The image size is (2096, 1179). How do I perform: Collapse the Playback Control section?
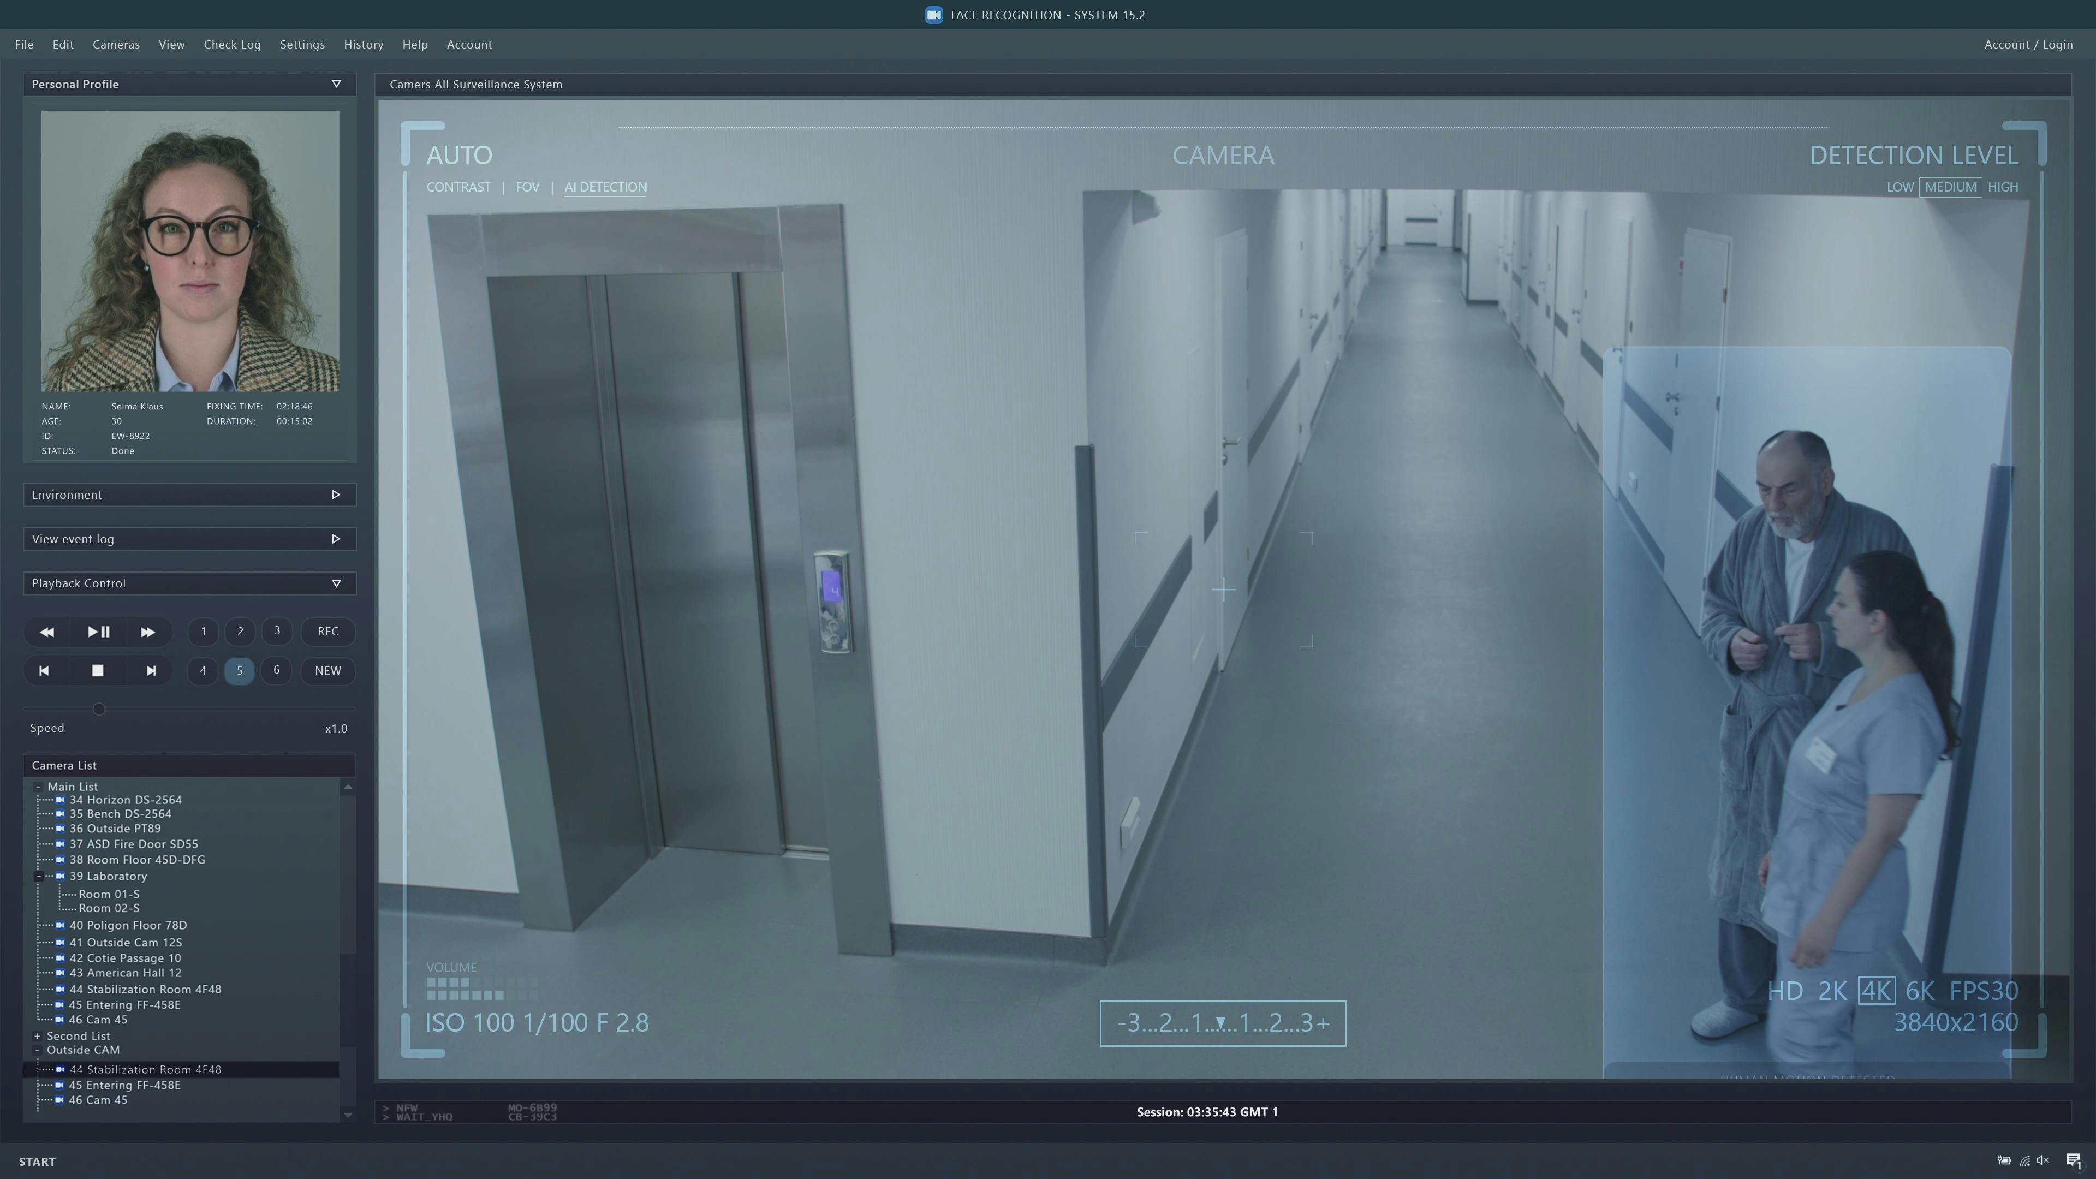tap(336, 583)
